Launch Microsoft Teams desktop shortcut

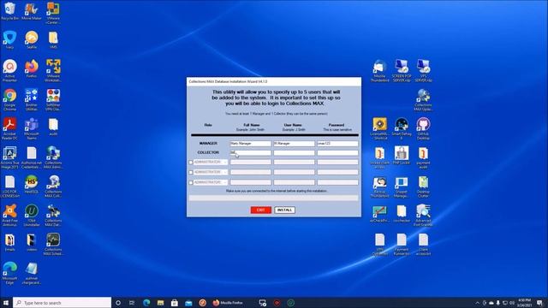coord(32,128)
